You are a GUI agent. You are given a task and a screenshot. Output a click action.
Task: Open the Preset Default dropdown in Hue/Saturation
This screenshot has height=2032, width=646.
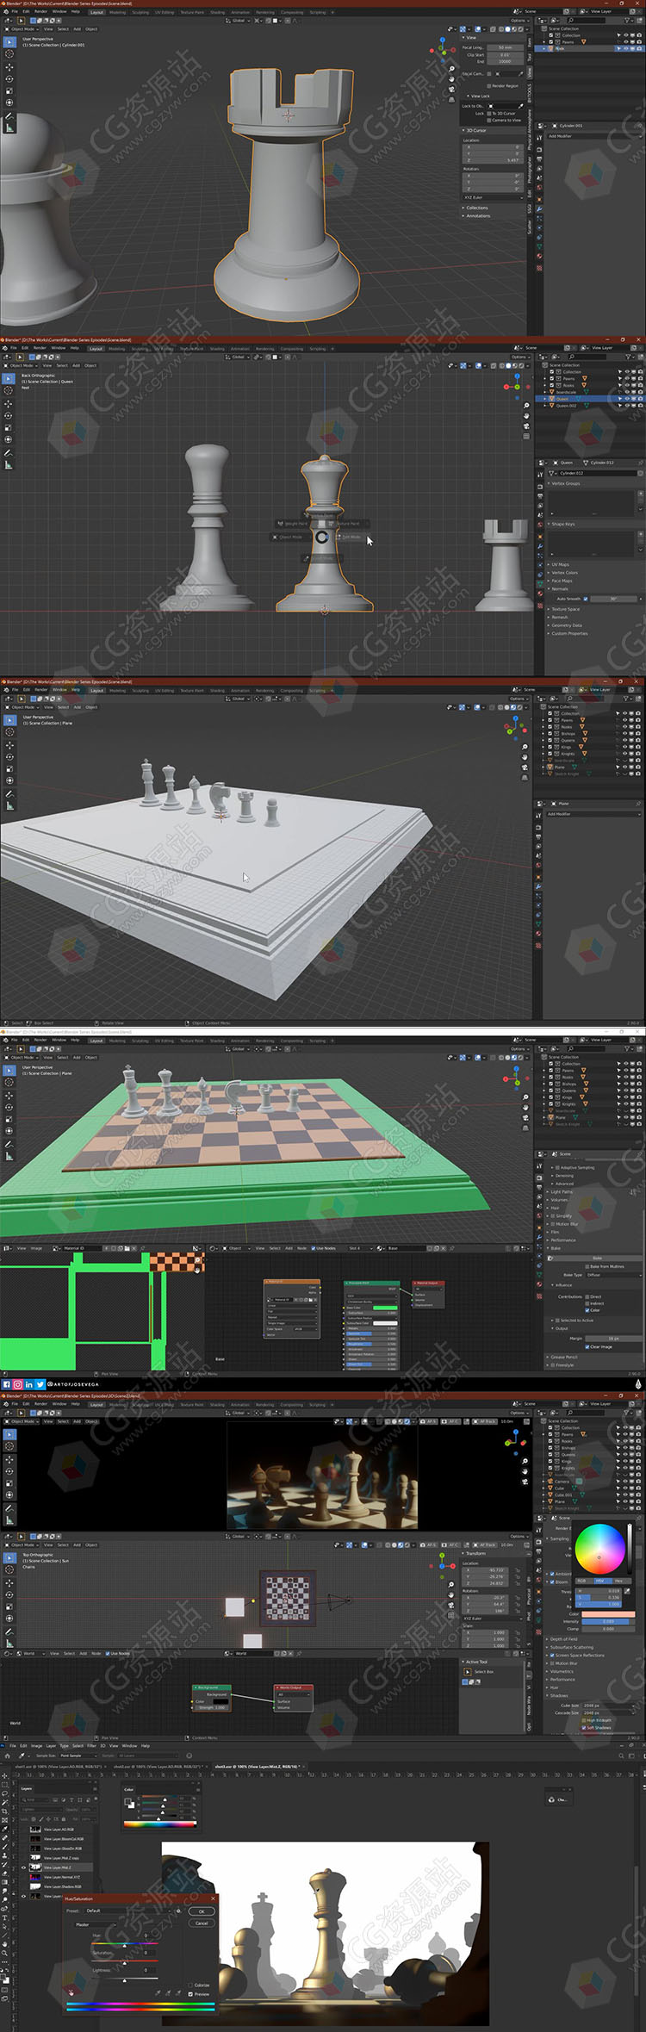[128, 1911]
